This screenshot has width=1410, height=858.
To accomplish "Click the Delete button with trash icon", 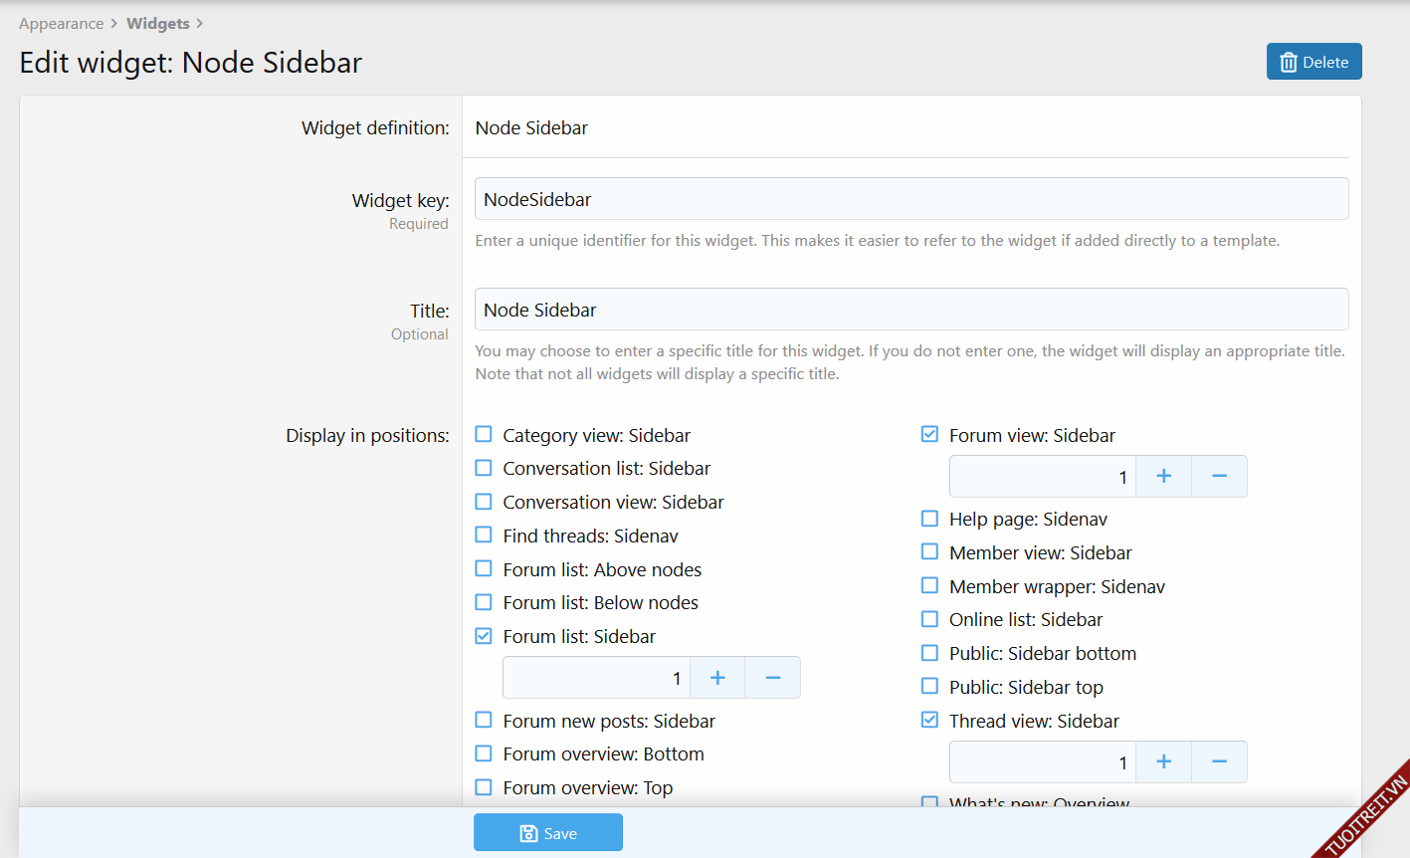I will point(1313,62).
